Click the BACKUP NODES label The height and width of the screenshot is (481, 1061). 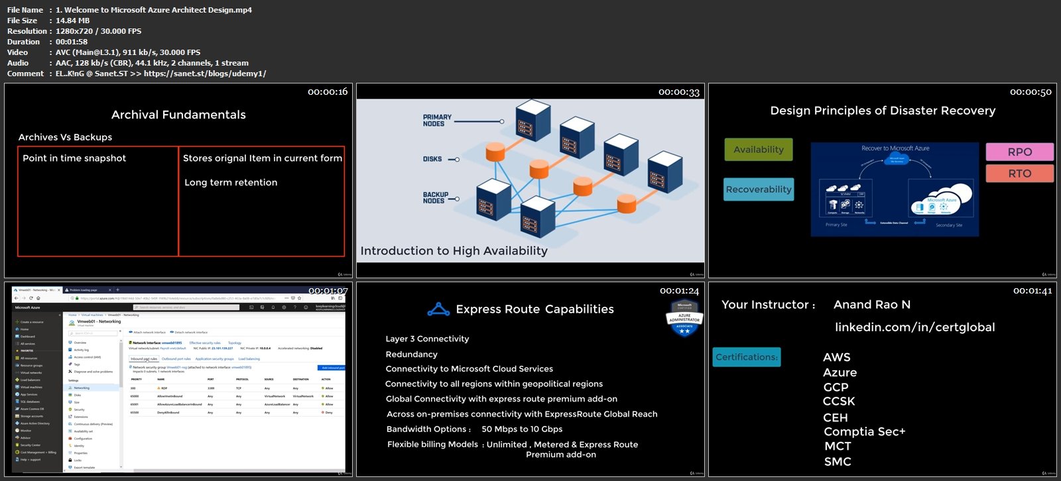click(436, 197)
